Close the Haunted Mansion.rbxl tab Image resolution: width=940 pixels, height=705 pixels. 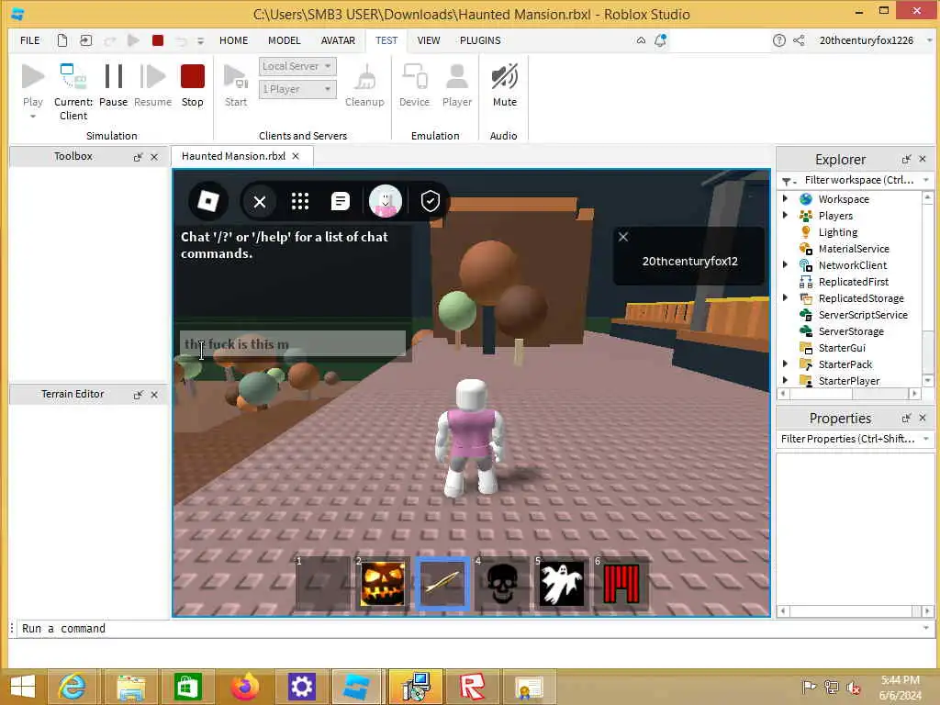click(x=296, y=156)
